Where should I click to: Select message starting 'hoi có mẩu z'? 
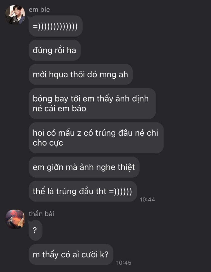click(x=96, y=138)
